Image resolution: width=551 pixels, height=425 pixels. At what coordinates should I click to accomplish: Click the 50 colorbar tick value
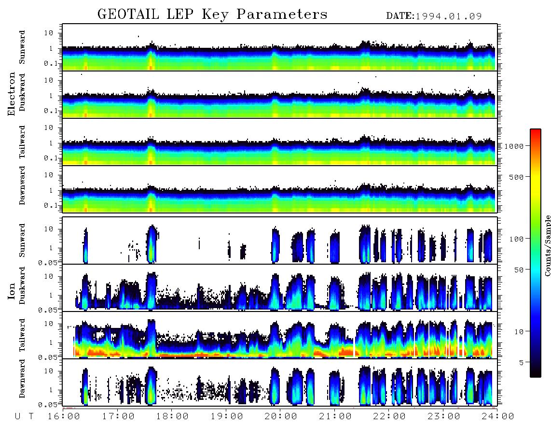tap(519, 270)
